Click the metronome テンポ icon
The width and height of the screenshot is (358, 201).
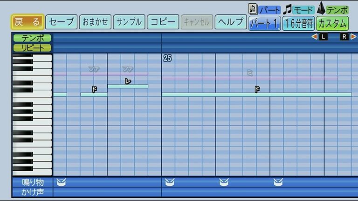coord(321,9)
